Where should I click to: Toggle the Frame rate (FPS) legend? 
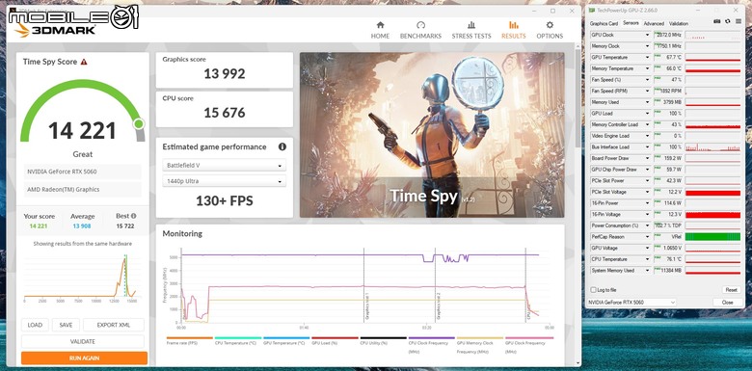(x=189, y=341)
